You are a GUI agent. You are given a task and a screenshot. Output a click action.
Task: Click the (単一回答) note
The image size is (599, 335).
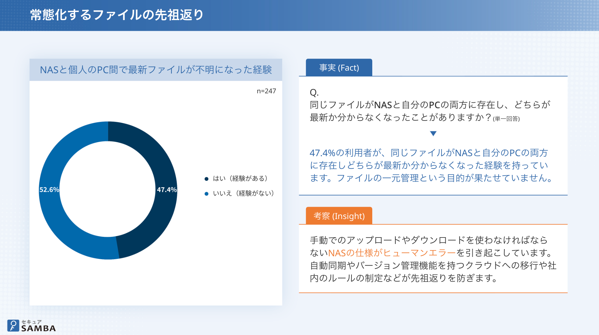pyautogui.click(x=506, y=119)
